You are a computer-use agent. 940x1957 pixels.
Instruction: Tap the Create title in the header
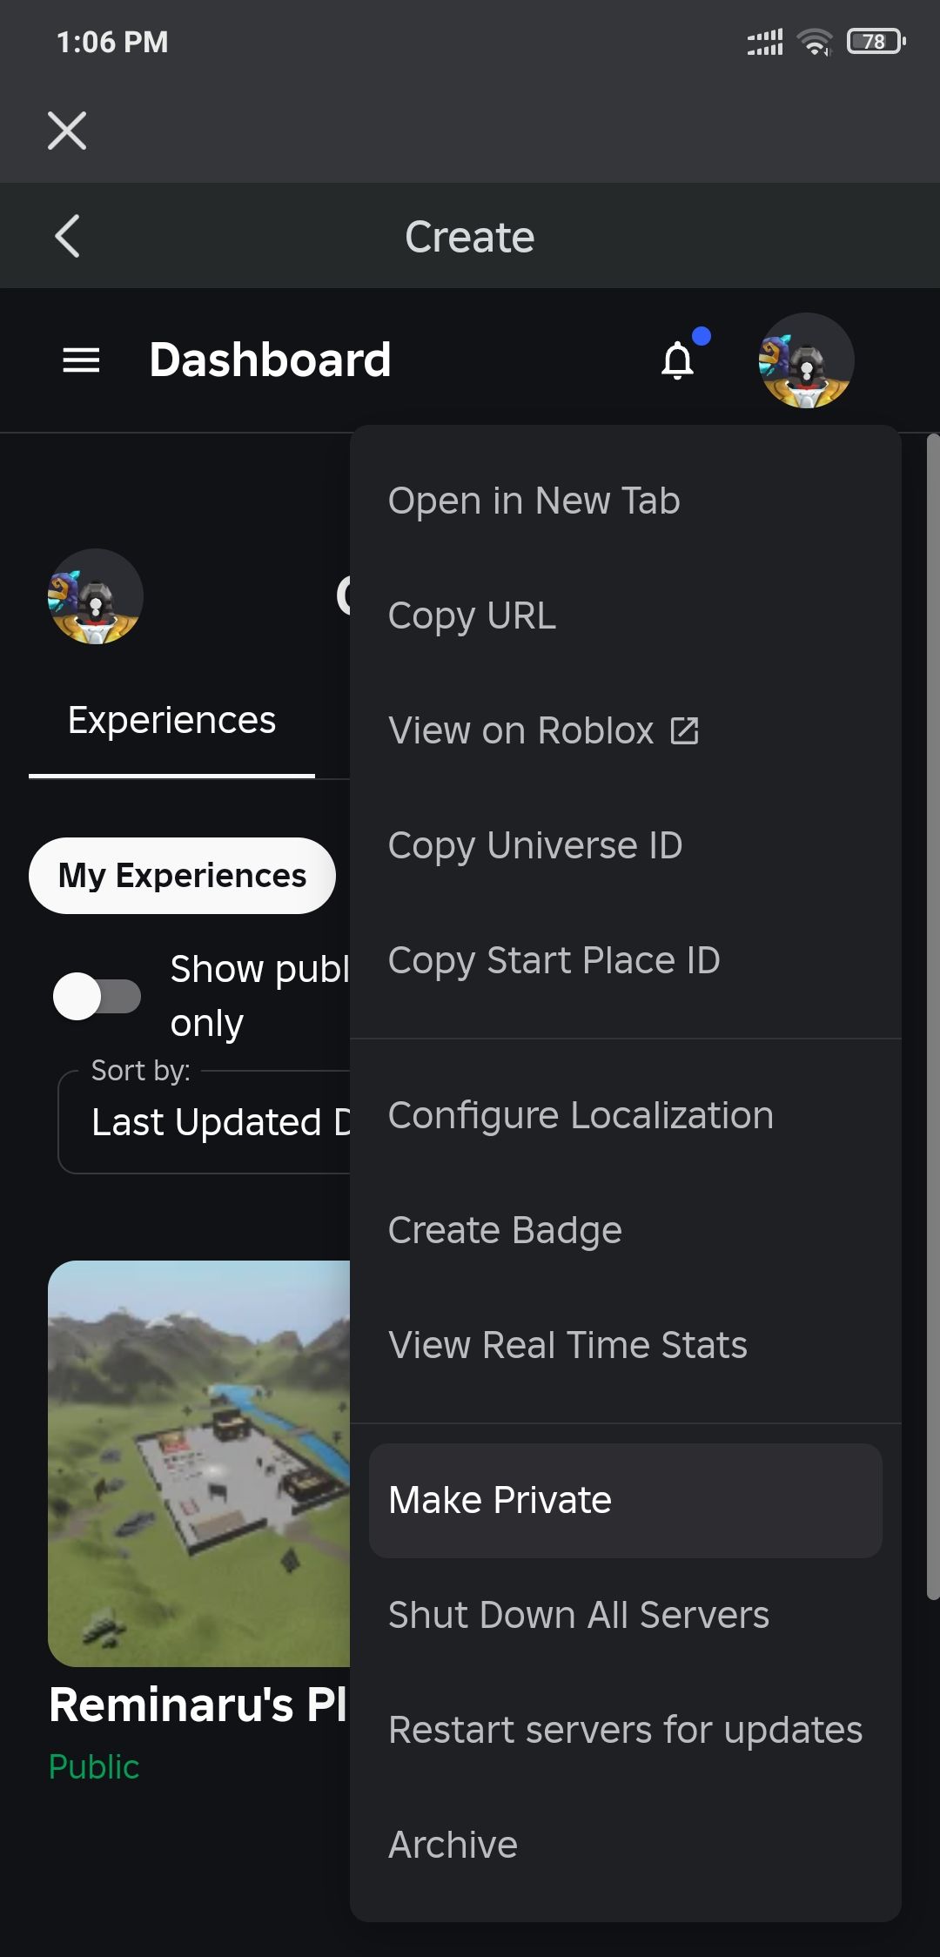(x=470, y=237)
